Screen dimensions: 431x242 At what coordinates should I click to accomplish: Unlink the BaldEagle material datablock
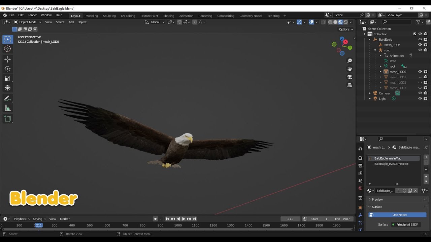(416, 191)
